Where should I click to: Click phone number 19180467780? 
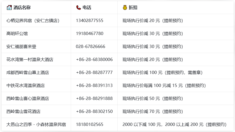pyautogui.click(x=89, y=34)
